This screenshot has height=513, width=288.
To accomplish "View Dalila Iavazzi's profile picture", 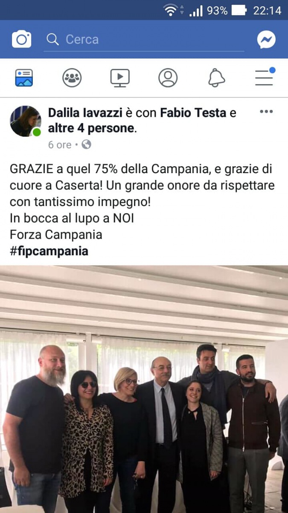I will [26, 121].
